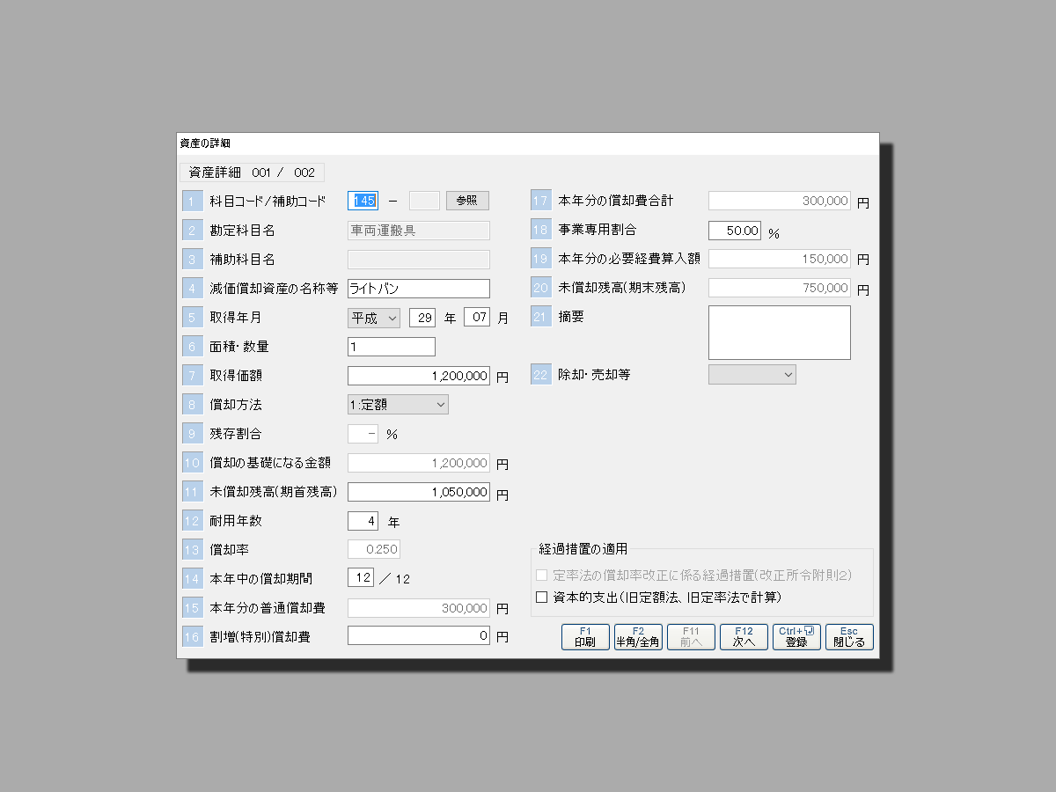The height and width of the screenshot is (792, 1056).
Task: Open the 平成 era dropdown
Action: click(x=374, y=318)
